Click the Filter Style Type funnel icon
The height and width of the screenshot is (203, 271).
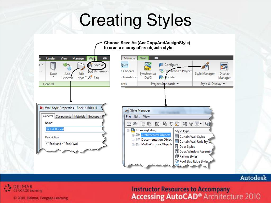tap(191, 124)
